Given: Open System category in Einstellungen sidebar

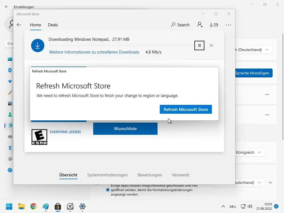Looking at the screenshot, I should [x=10, y=59].
